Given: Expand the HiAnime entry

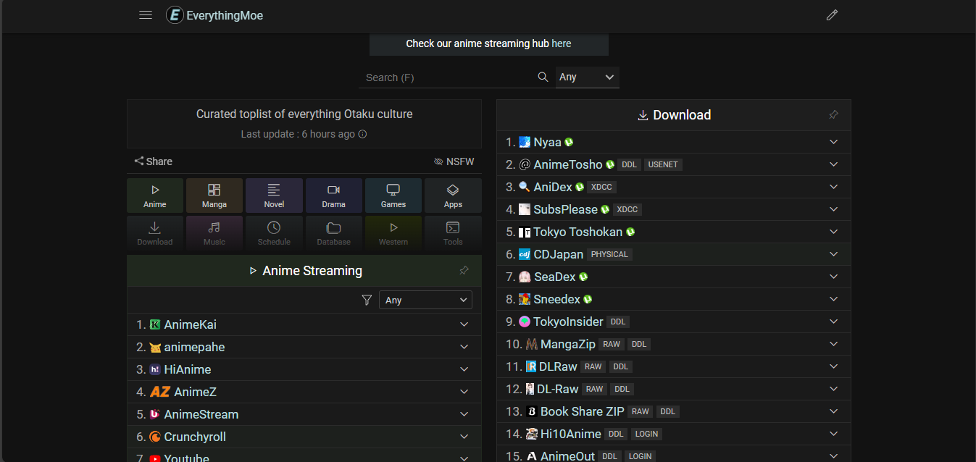Looking at the screenshot, I should tap(464, 369).
